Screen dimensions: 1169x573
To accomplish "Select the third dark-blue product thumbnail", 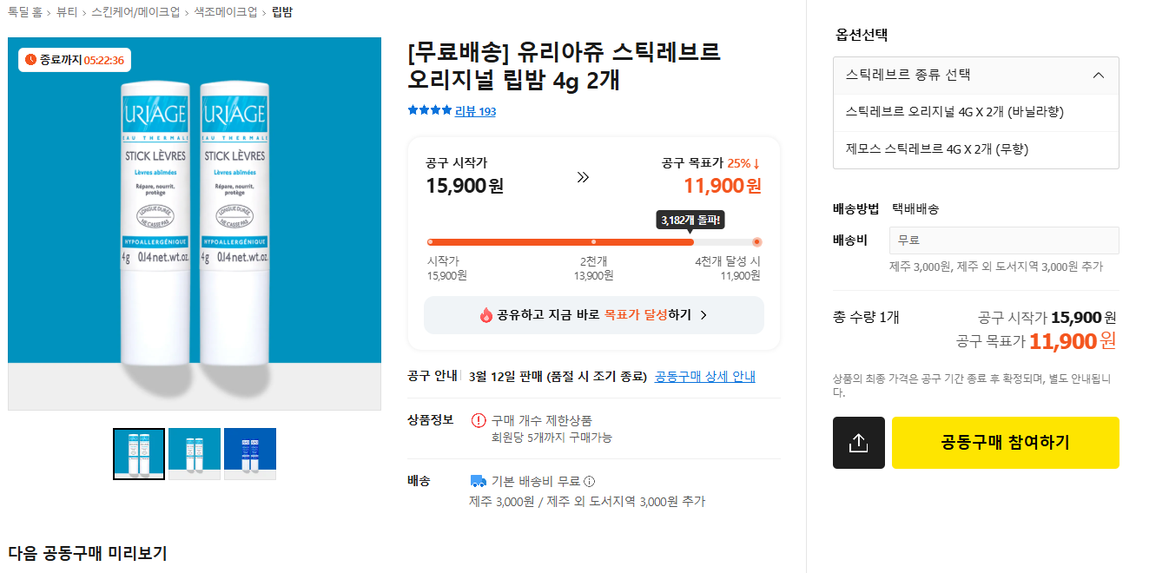I will pyautogui.click(x=250, y=453).
